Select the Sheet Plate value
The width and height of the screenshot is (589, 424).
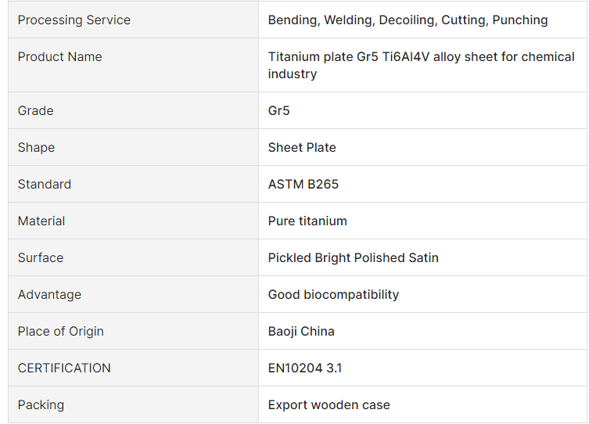[302, 147]
